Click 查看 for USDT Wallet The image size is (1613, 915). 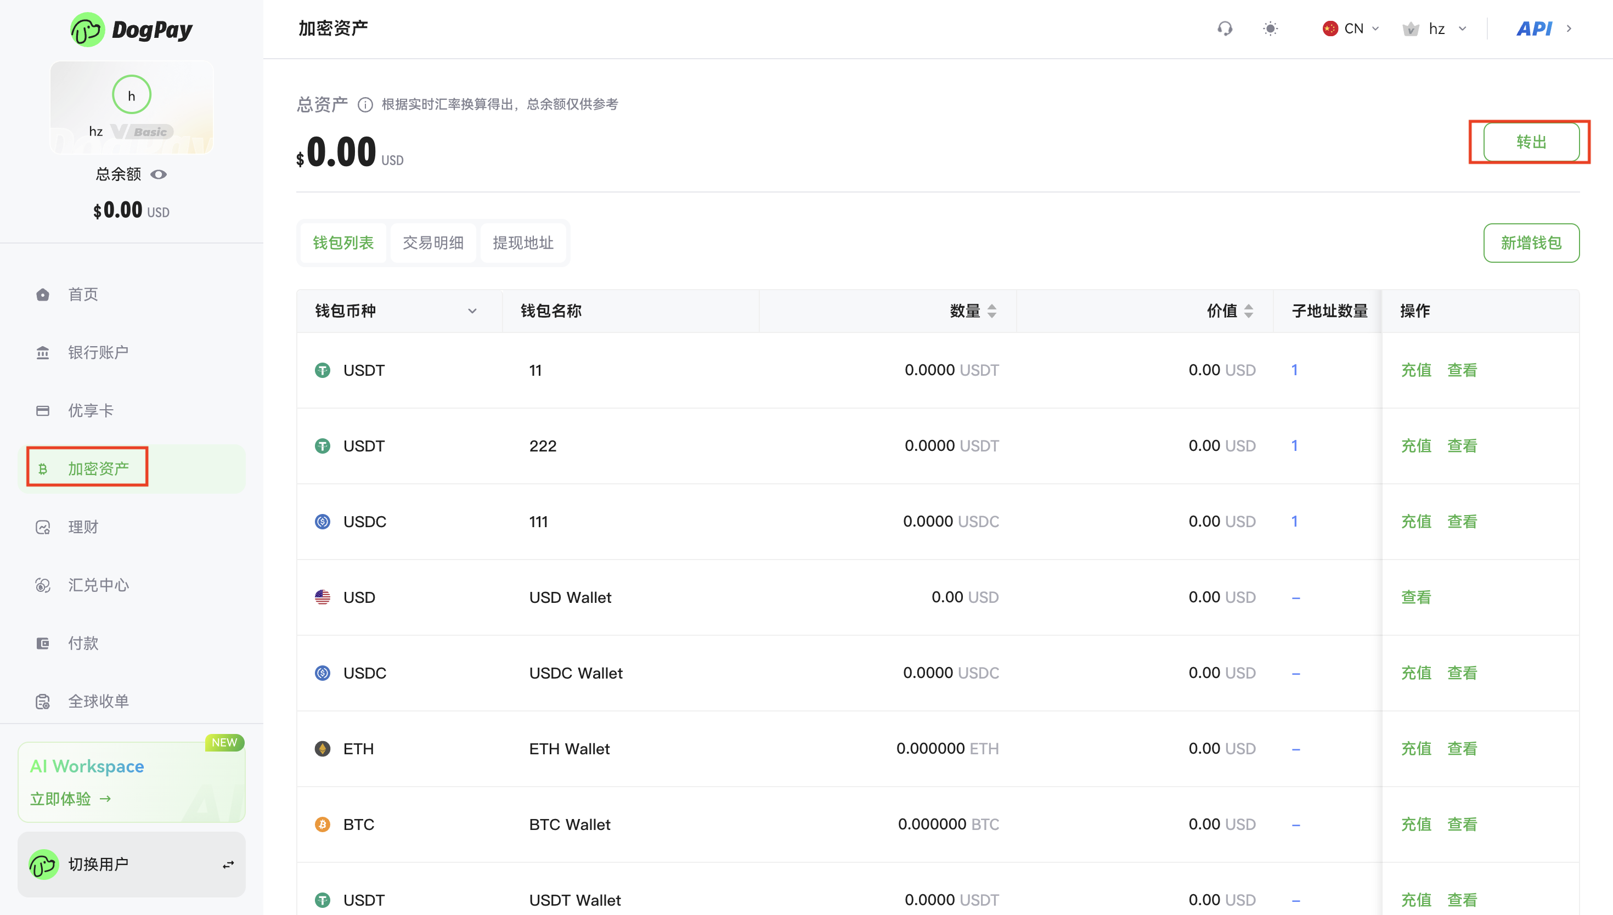pyautogui.click(x=1462, y=901)
